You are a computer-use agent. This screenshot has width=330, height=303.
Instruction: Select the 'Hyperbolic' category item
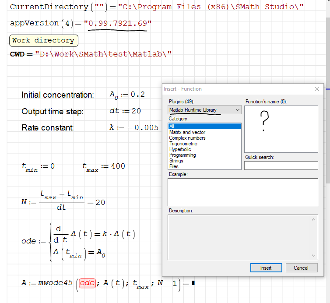pos(181,149)
